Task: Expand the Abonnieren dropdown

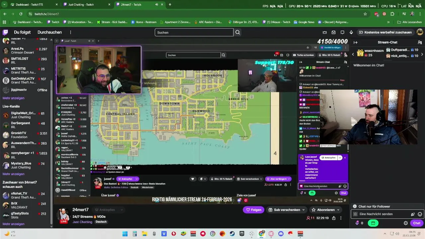Action: 338,210
